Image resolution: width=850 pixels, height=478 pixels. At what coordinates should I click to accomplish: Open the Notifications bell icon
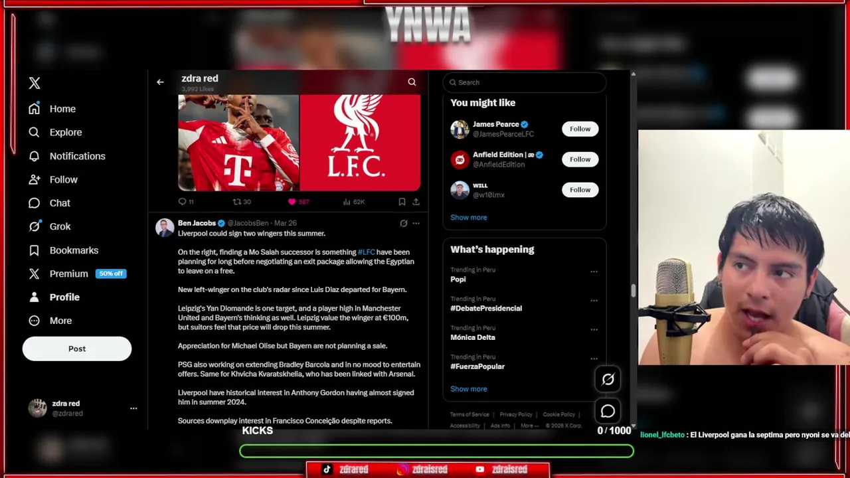coord(35,156)
